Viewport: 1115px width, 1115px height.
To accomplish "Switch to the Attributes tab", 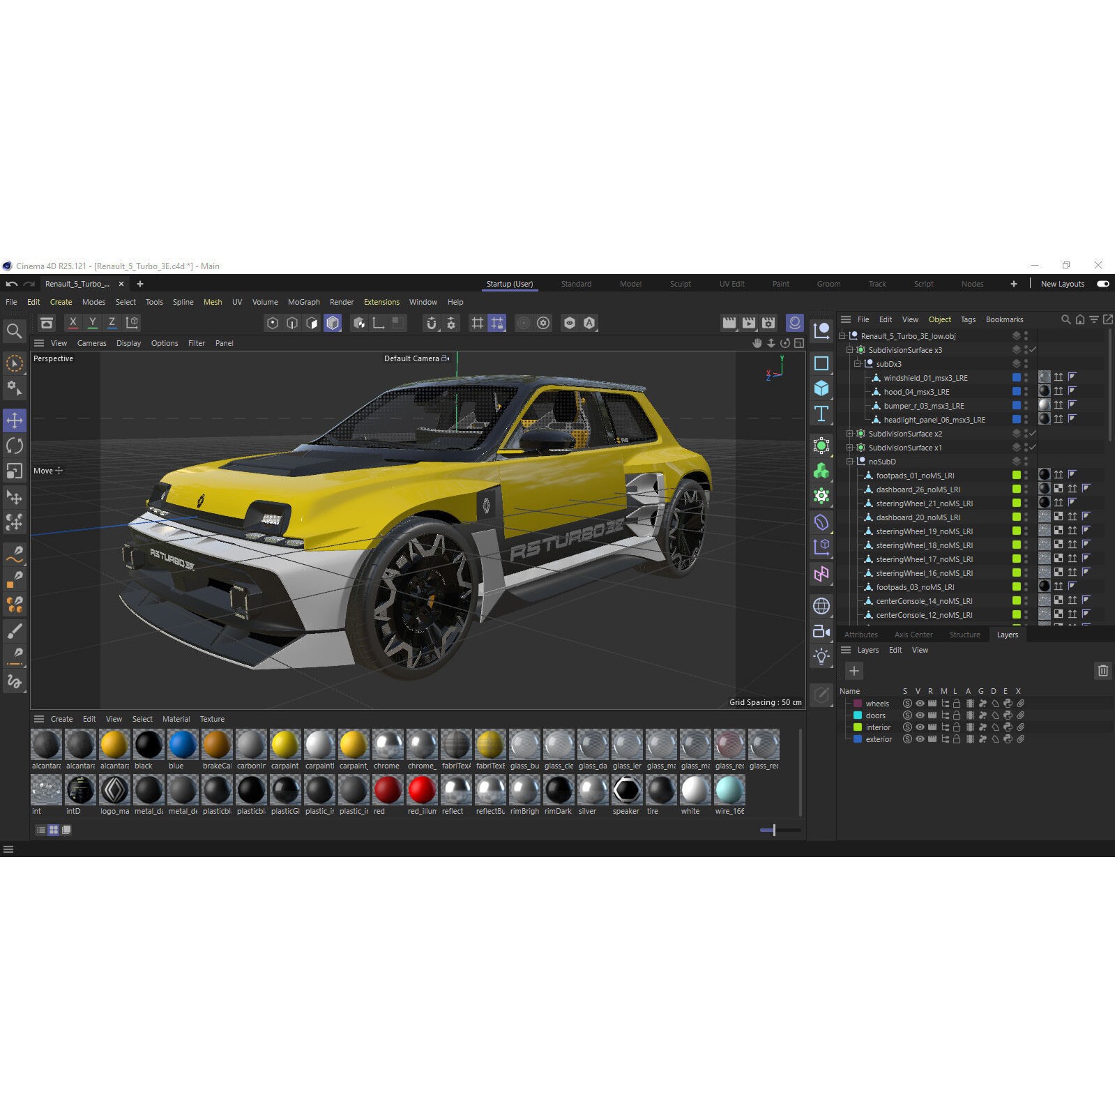I will (x=861, y=635).
